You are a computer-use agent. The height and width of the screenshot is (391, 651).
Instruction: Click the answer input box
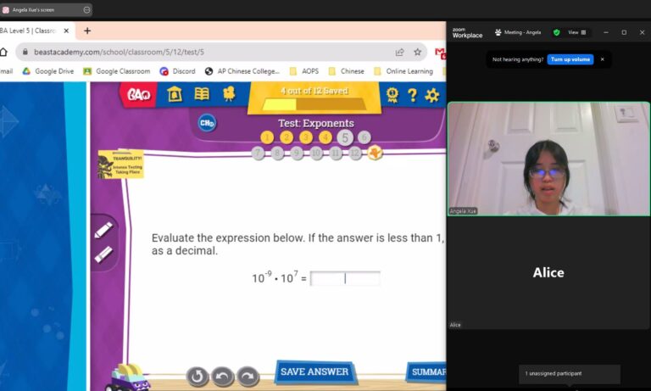click(x=345, y=278)
